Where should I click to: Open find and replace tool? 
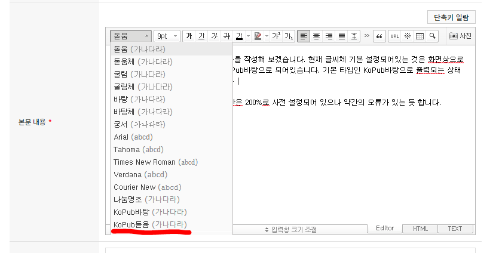coord(432,36)
